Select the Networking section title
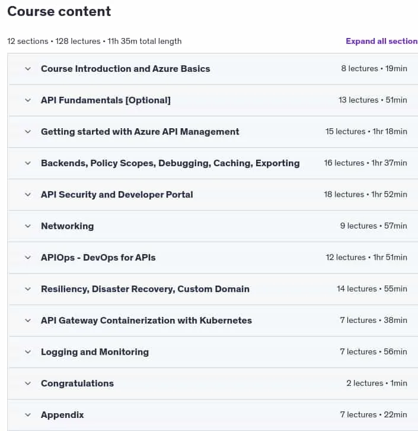 click(68, 226)
